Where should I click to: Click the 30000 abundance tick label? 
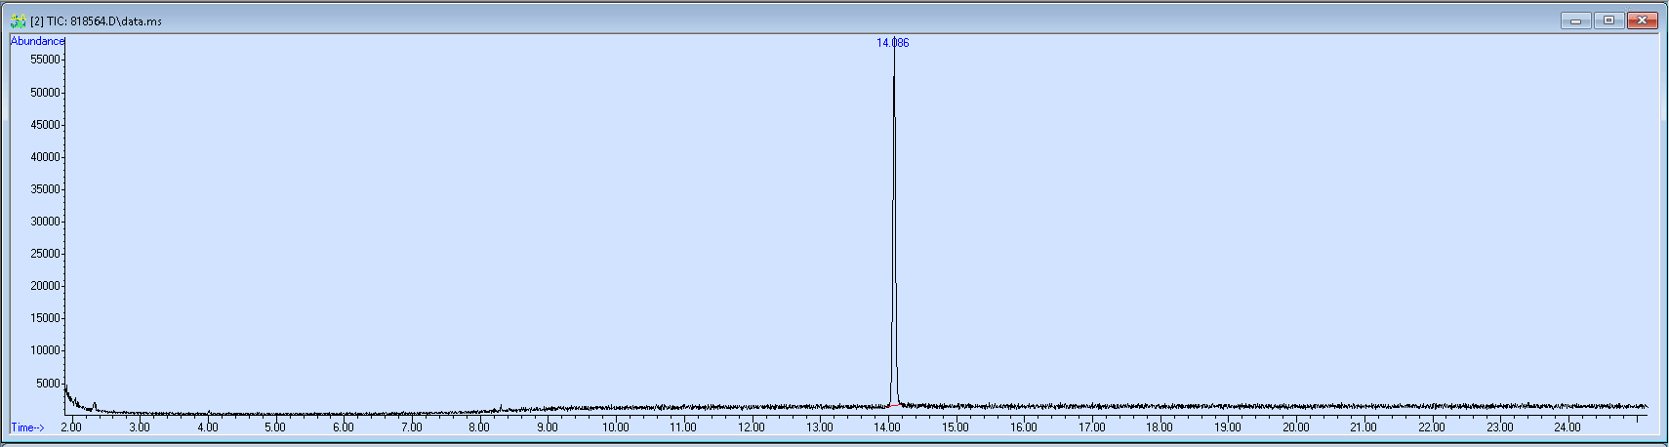coord(45,222)
